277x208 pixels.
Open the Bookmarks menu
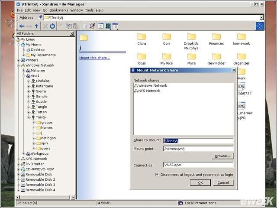click(x=59, y=10)
